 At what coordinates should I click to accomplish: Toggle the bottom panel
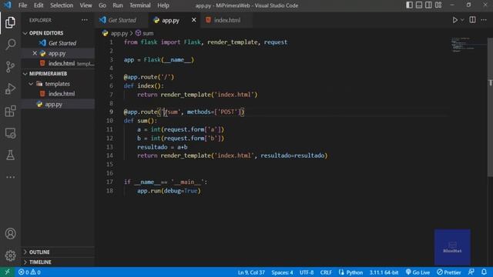coord(419,5)
